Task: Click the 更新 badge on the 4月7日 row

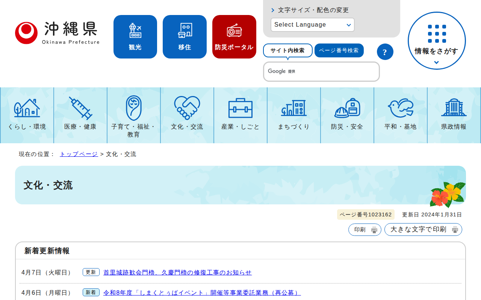Action: point(91,272)
